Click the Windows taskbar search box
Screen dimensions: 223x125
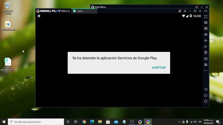coord(36,122)
